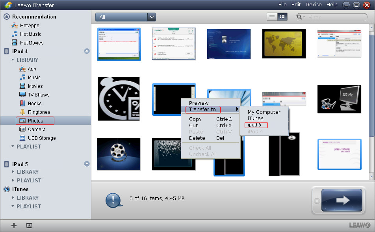Select the 3D glasses 120 Hz photo

tap(339, 99)
